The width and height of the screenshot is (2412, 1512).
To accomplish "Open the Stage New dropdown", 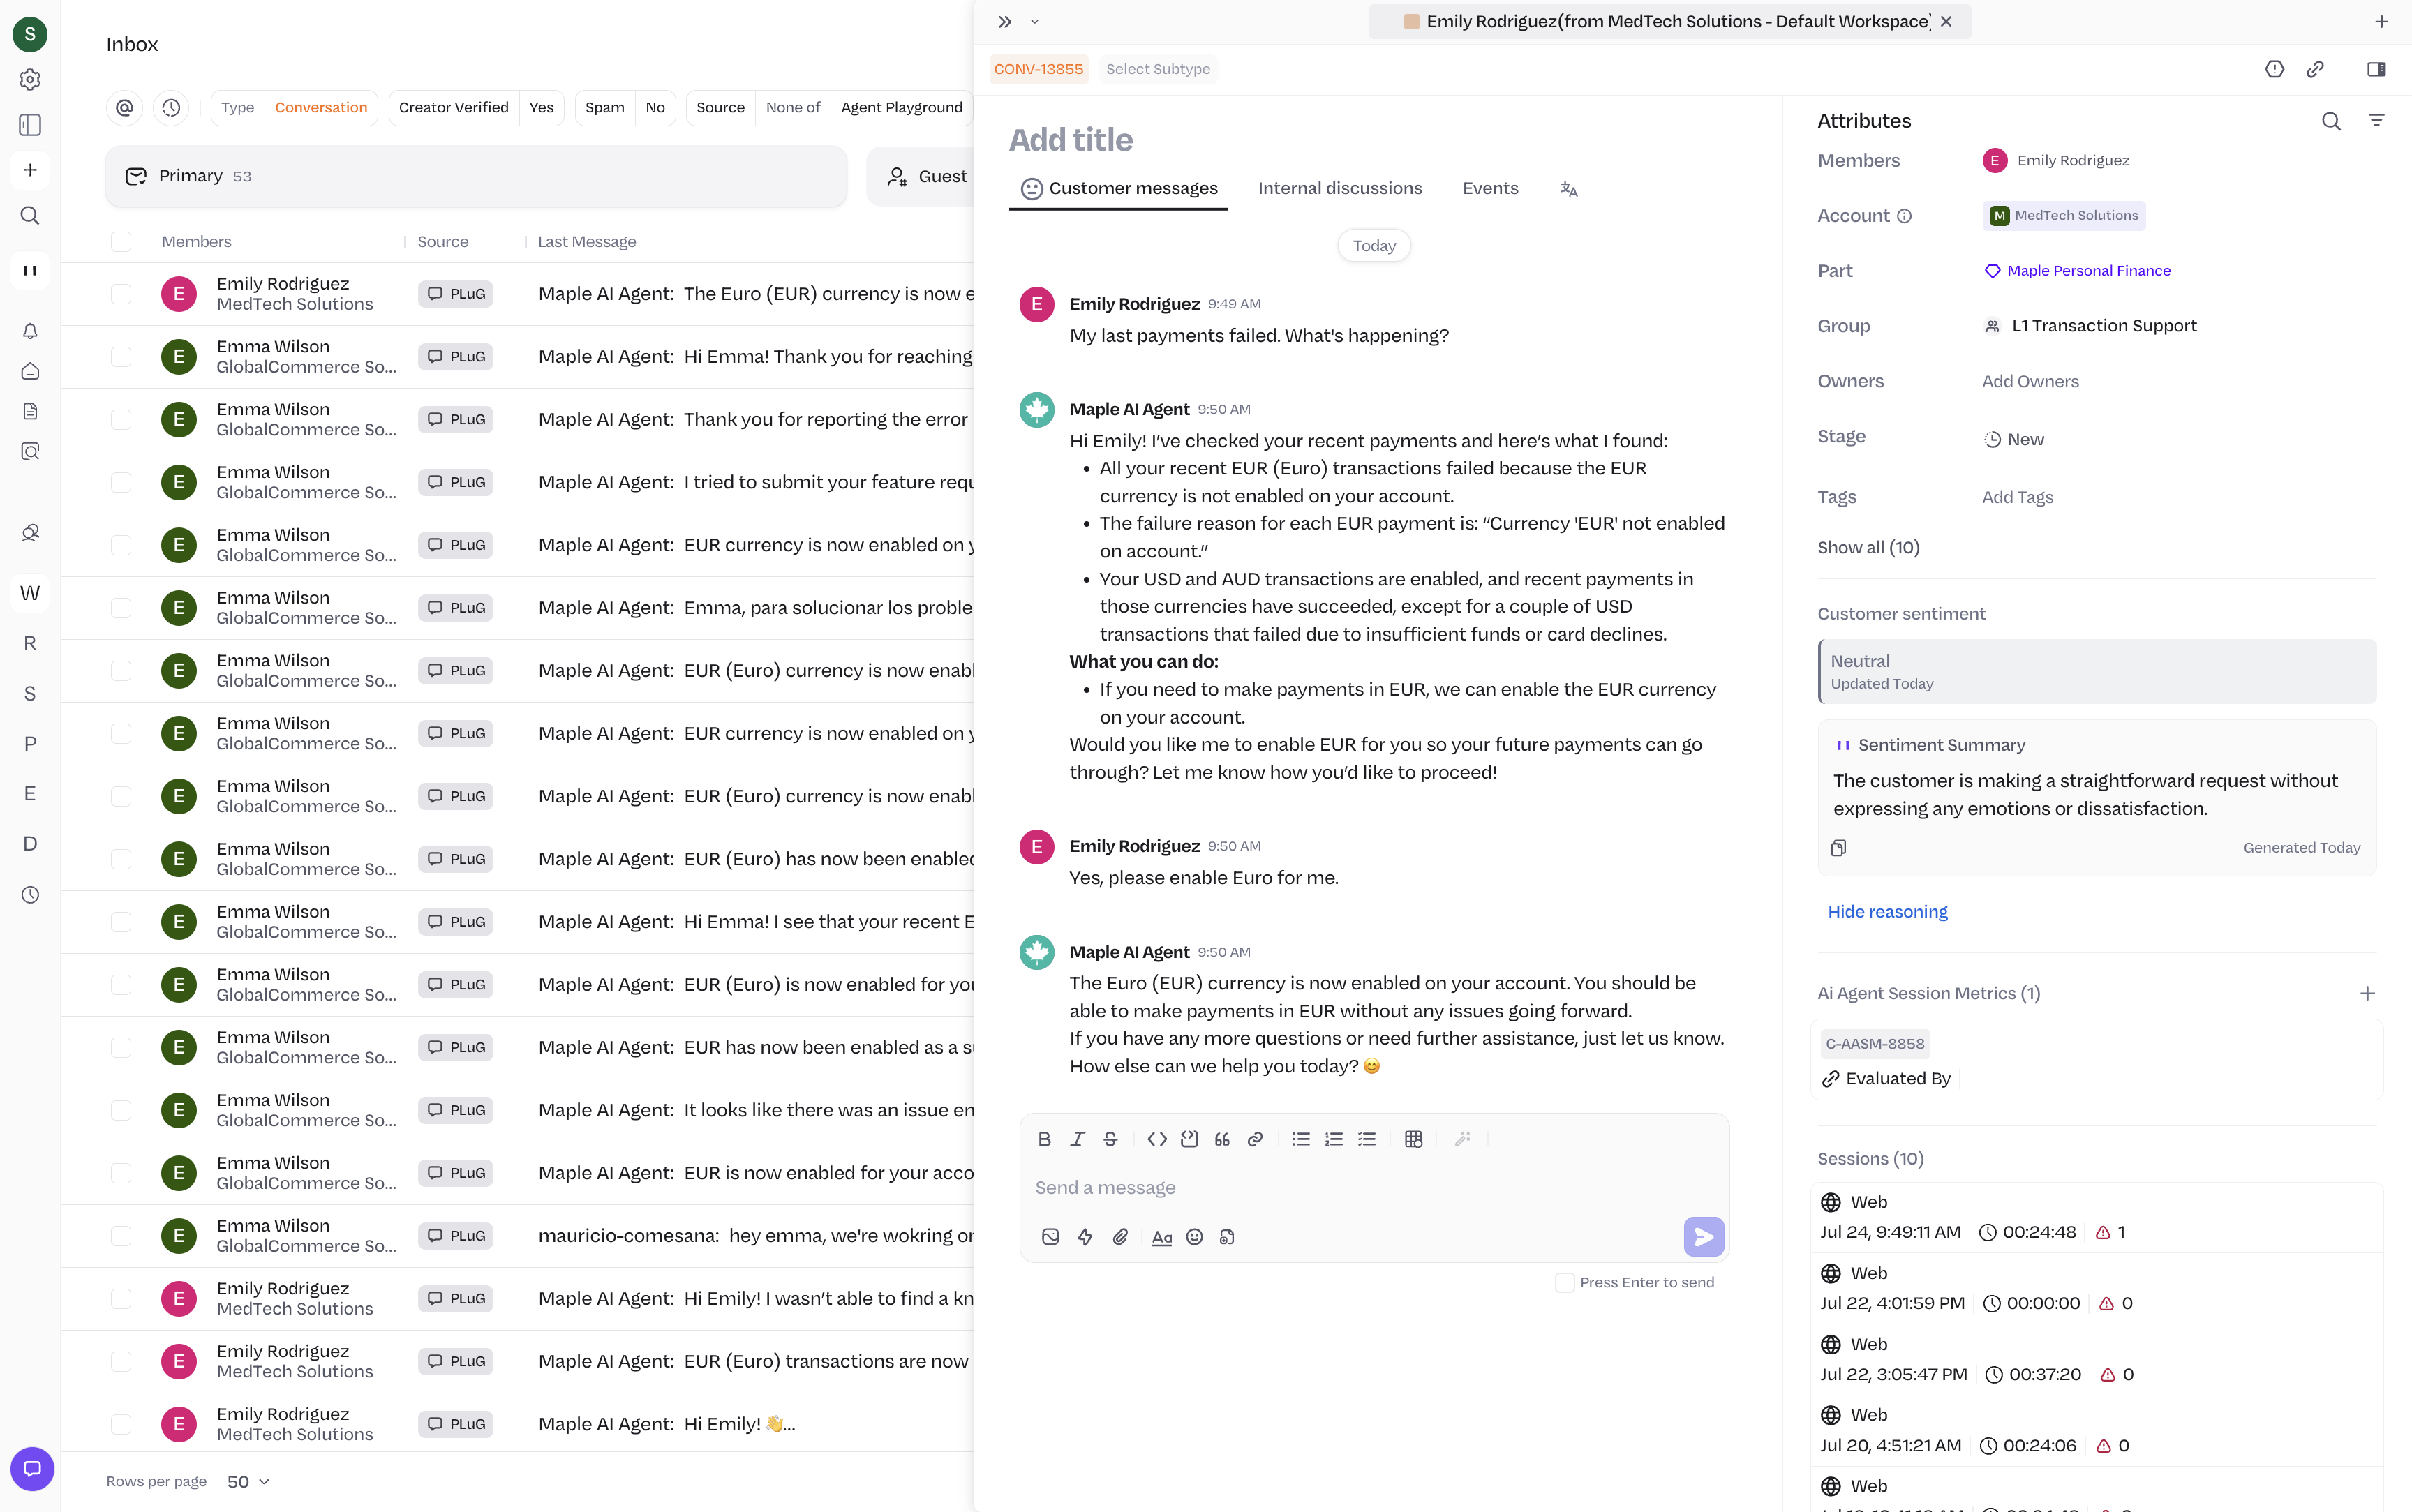I will [2015, 439].
